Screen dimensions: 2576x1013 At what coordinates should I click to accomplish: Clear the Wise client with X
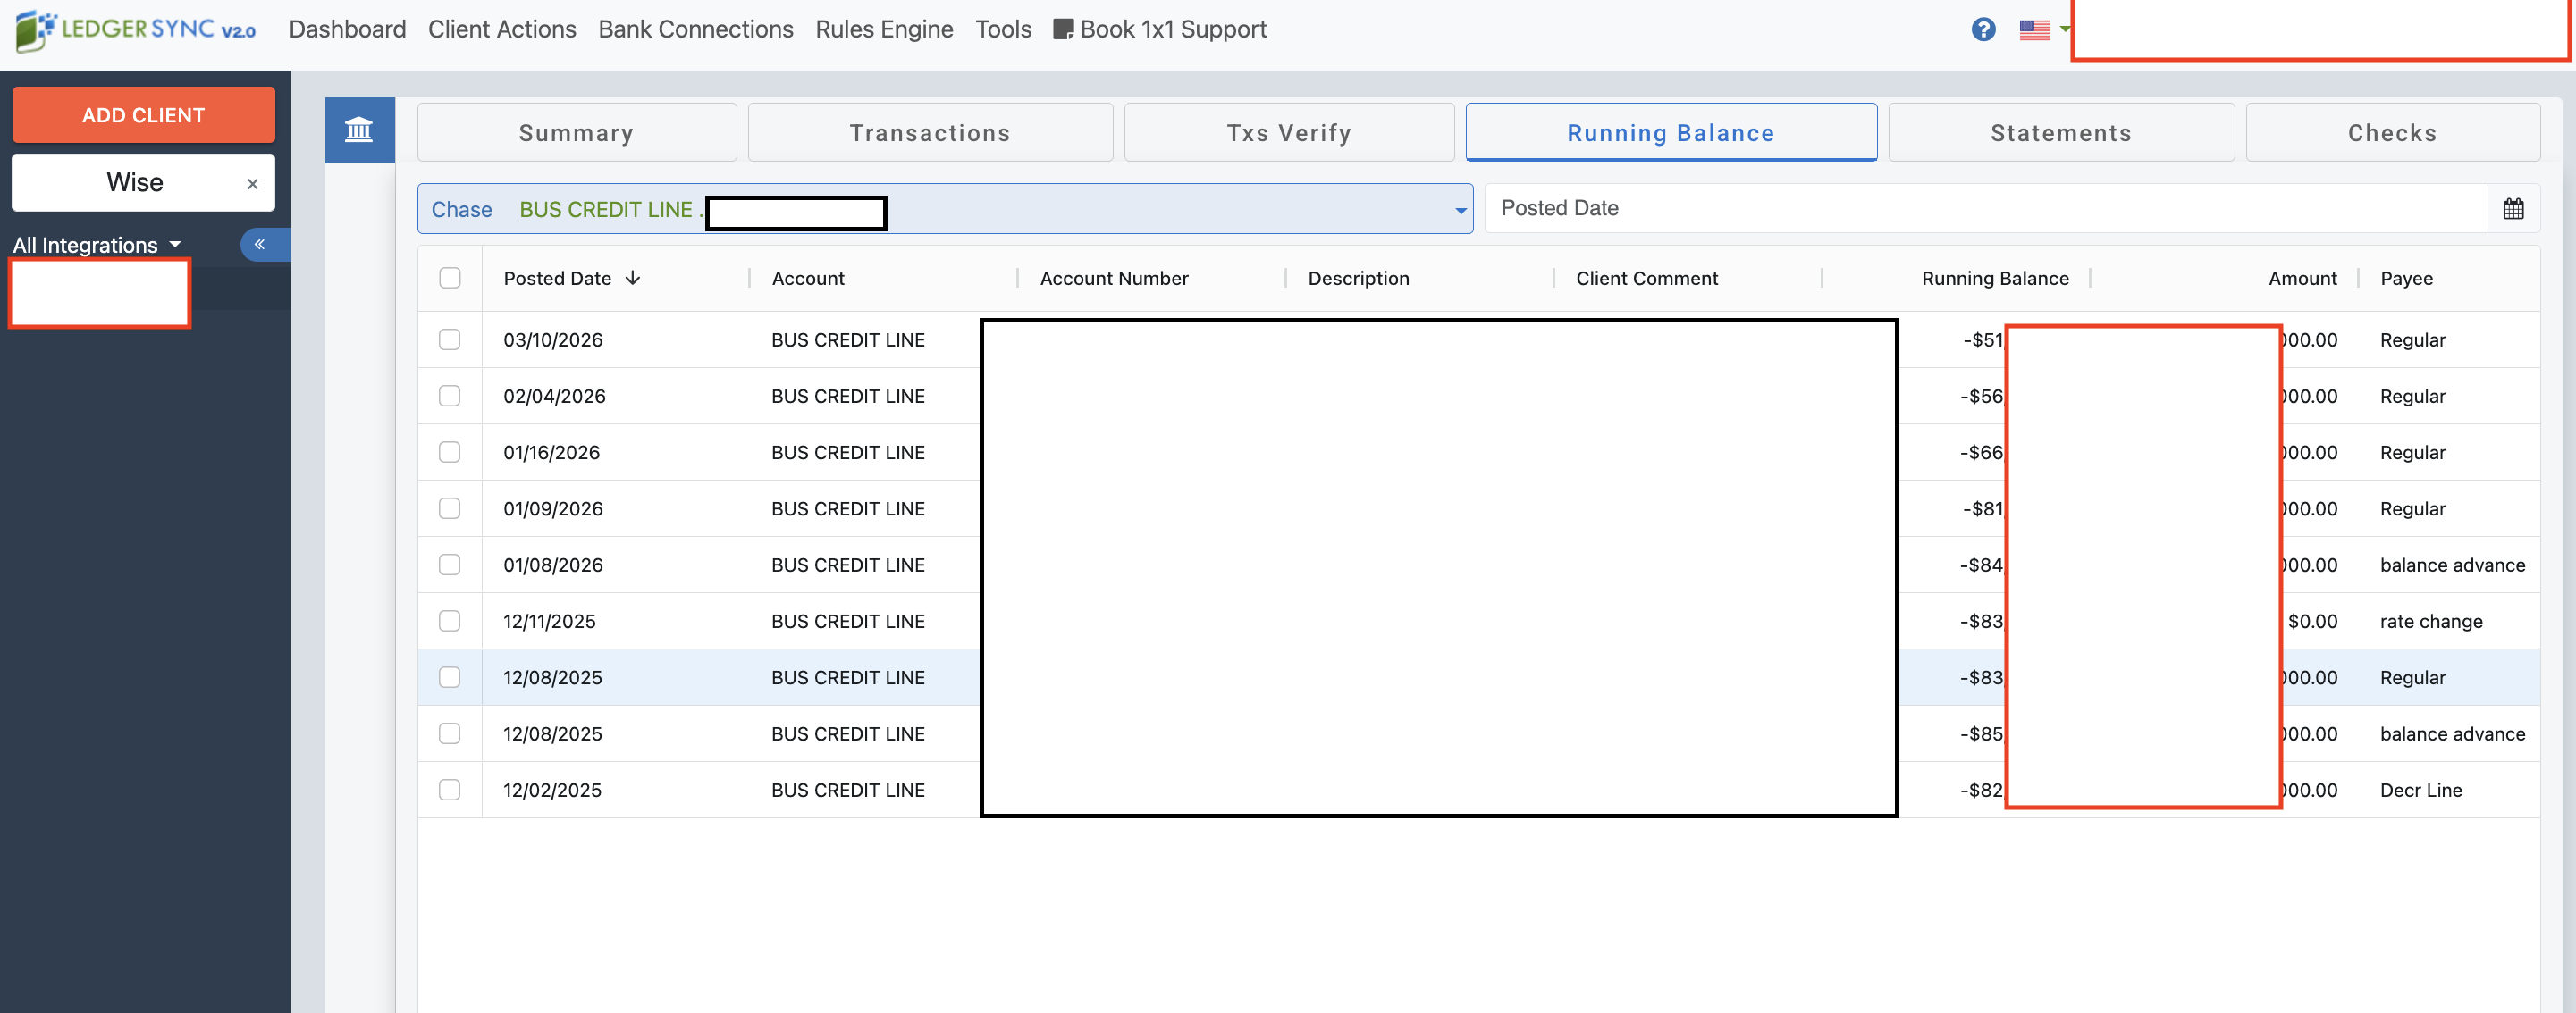pos(252,184)
